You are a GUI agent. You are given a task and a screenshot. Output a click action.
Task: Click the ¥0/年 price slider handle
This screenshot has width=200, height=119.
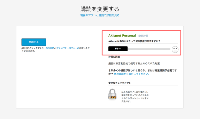click(118, 49)
